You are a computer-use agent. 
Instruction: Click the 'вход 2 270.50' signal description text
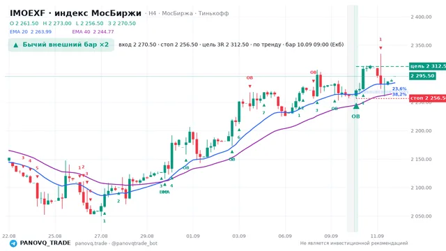tap(231, 45)
